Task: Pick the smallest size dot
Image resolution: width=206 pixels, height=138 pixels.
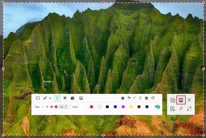Action: [43, 107]
